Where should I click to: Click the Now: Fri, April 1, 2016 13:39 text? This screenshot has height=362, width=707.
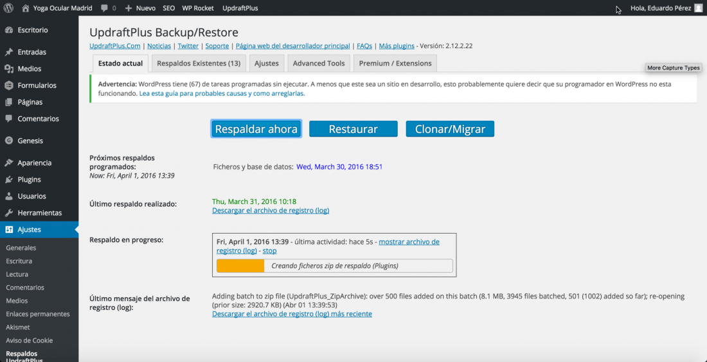click(132, 176)
